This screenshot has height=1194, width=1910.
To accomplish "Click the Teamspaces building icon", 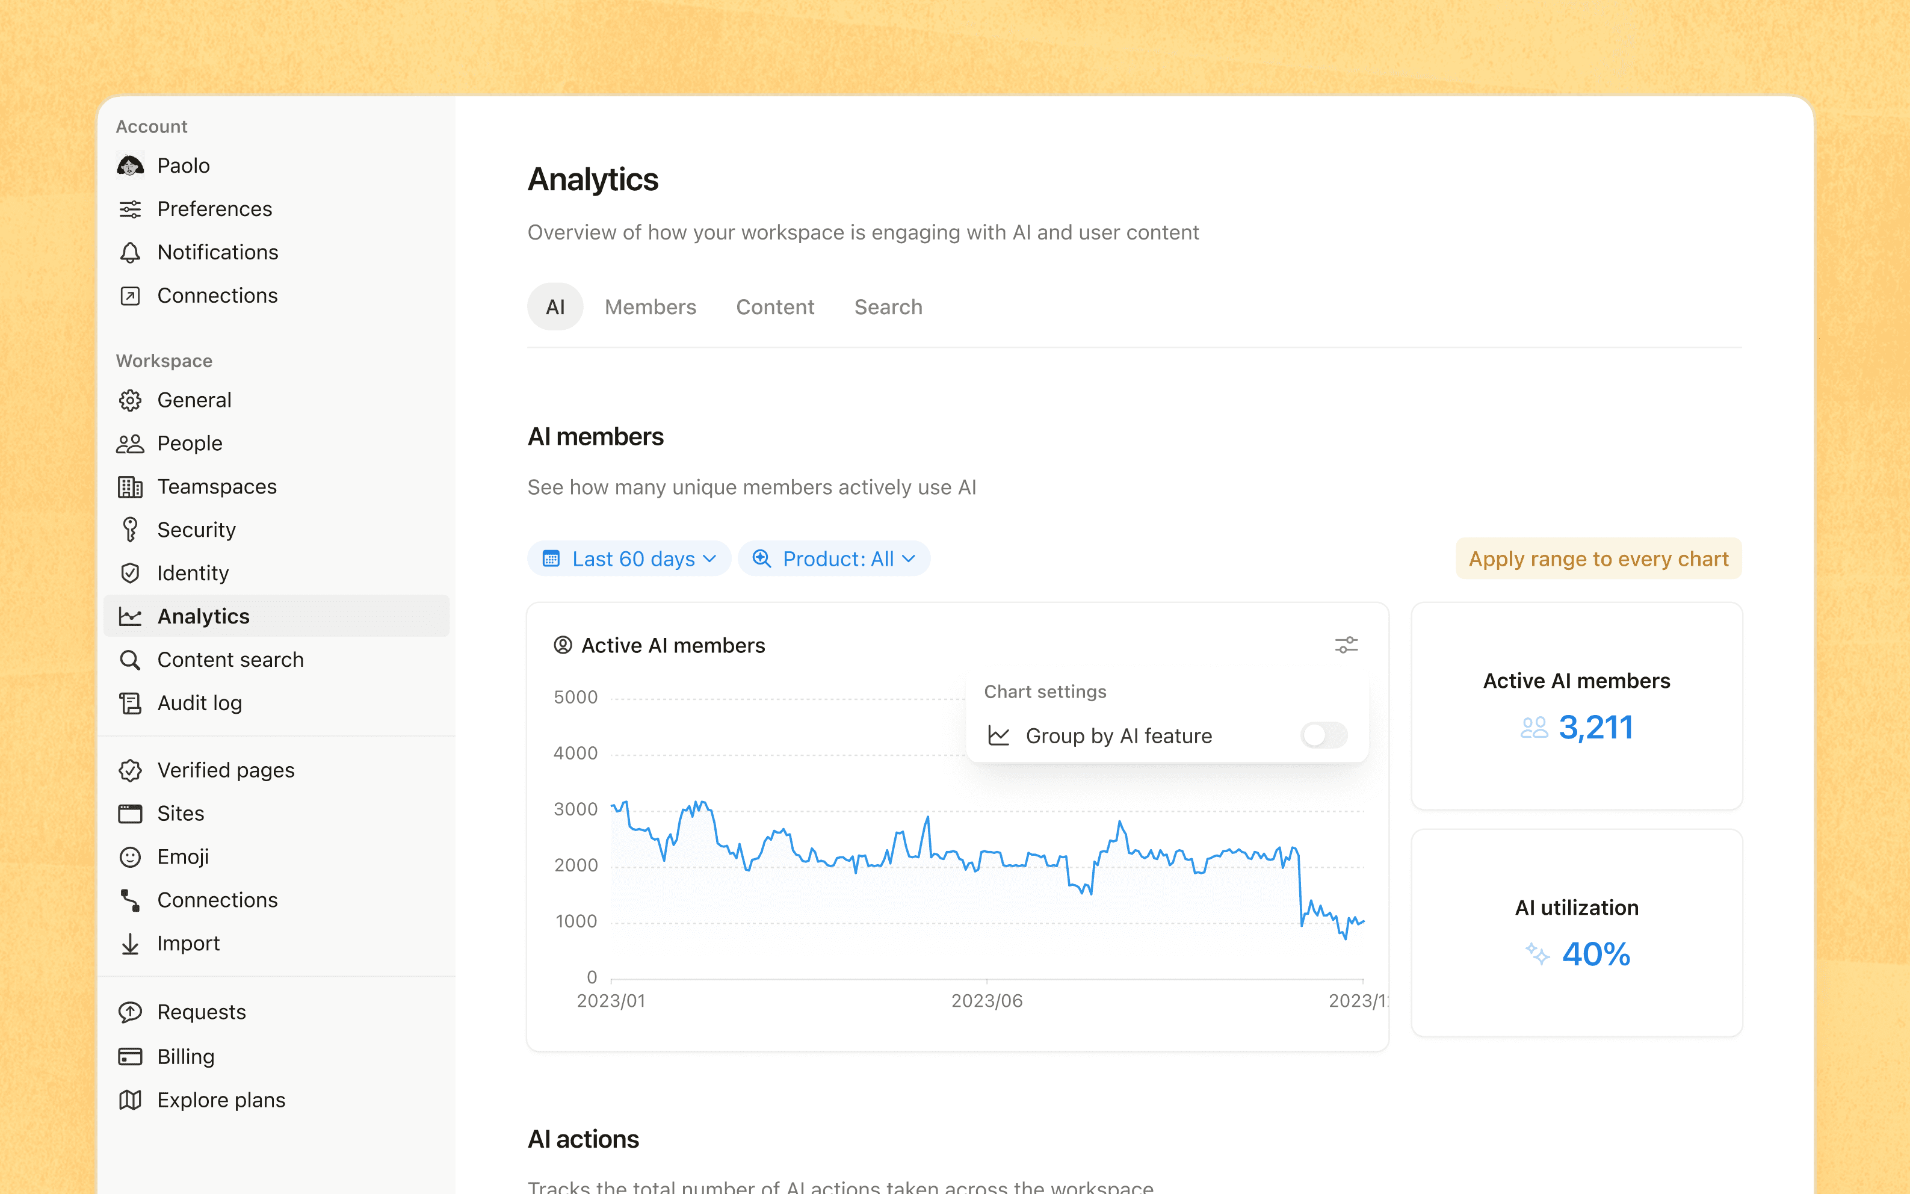I will point(130,486).
